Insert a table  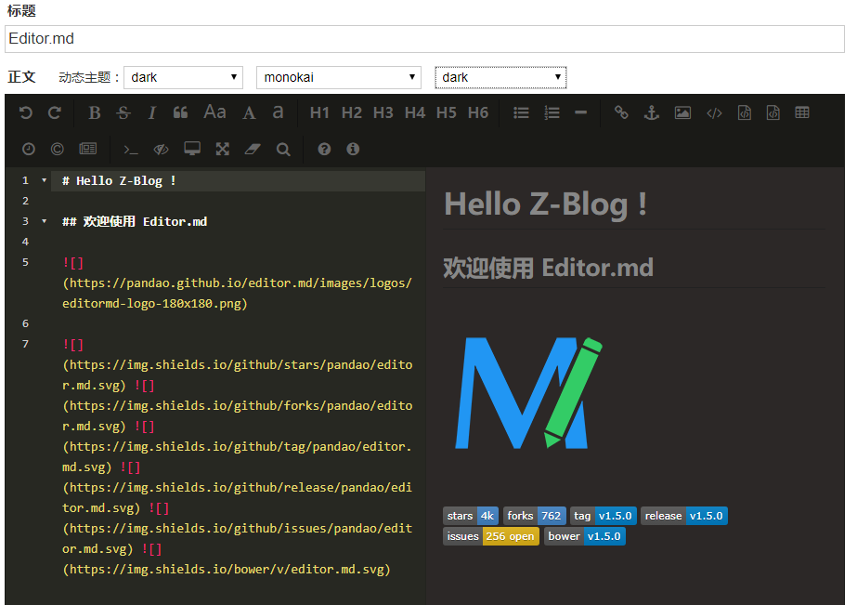pos(802,112)
